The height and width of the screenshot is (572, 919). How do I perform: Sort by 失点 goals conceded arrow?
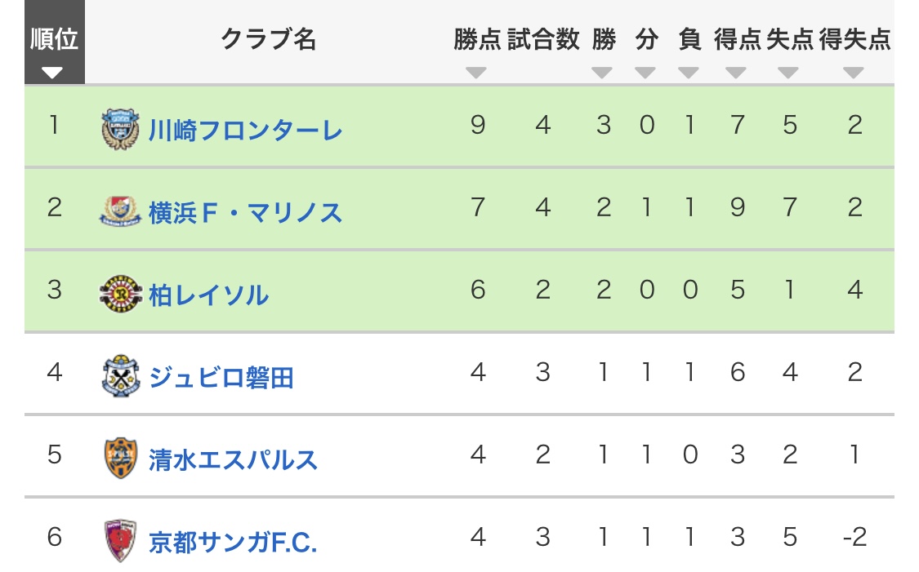(x=788, y=73)
